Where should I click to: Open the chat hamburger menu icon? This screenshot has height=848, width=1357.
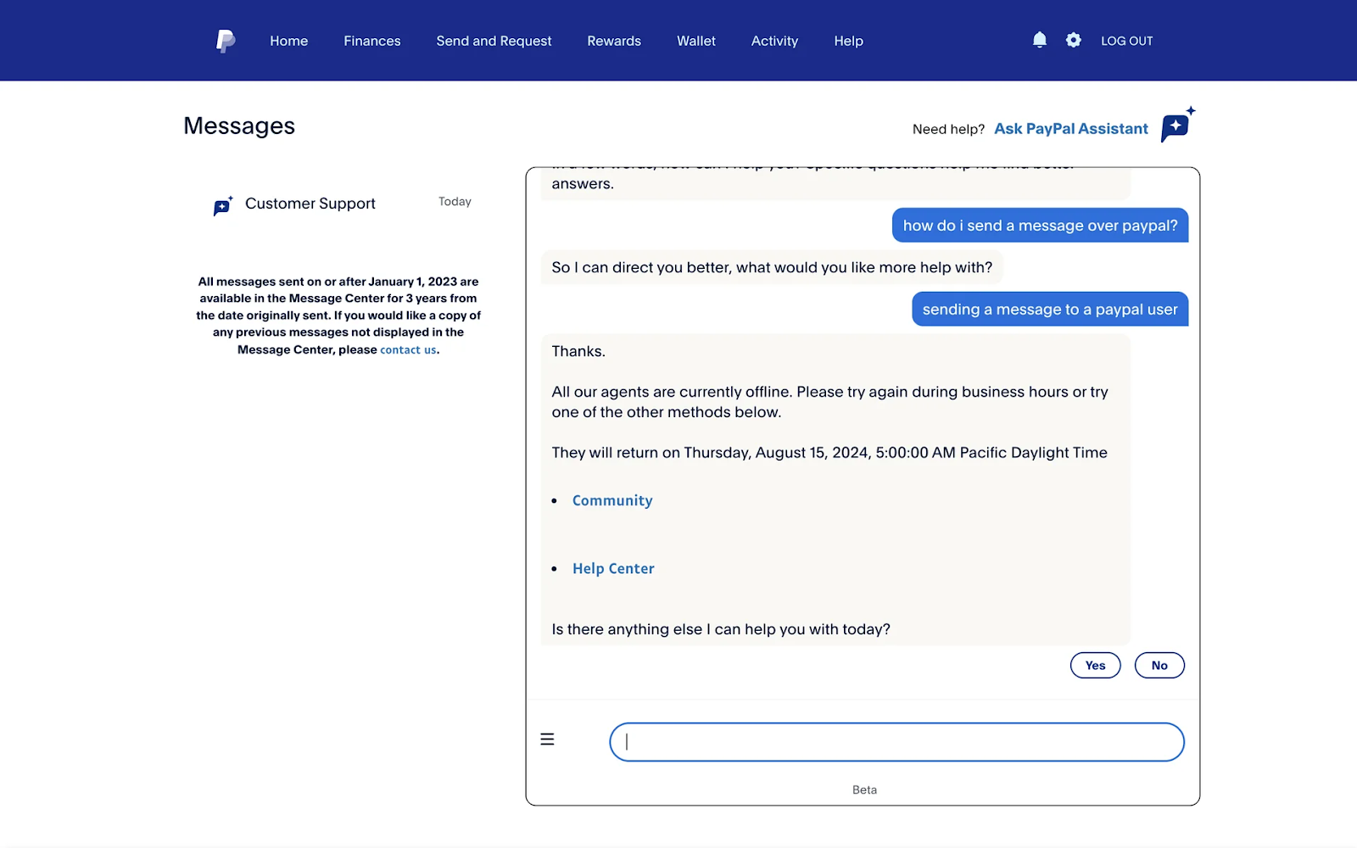coord(547,739)
